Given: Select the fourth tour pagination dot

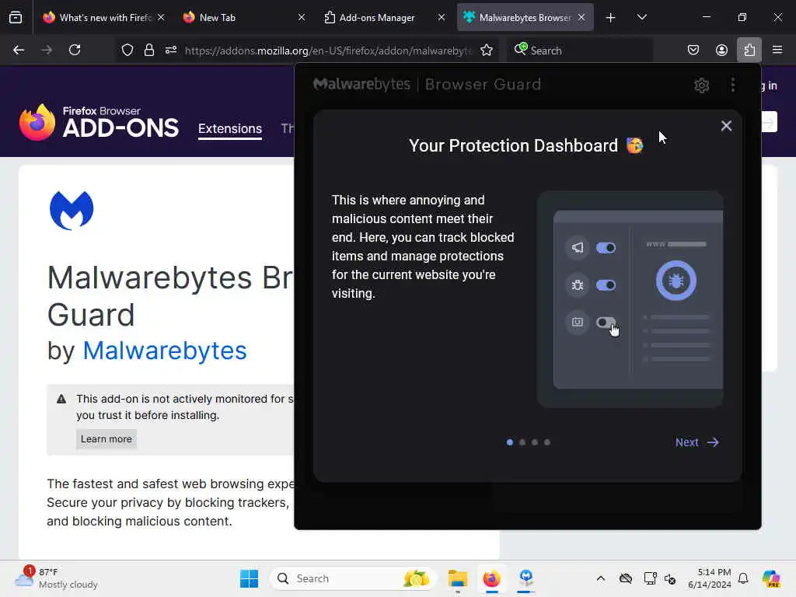Looking at the screenshot, I should [547, 442].
